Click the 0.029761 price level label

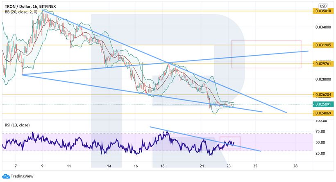tap(322, 63)
